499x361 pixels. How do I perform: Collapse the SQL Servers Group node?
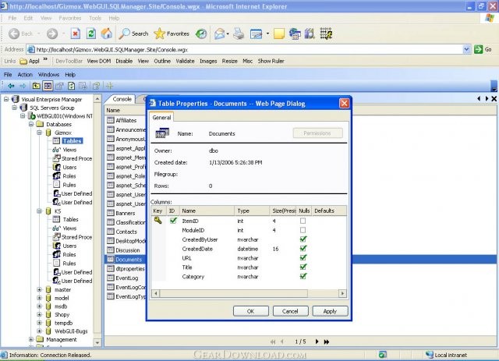14,108
